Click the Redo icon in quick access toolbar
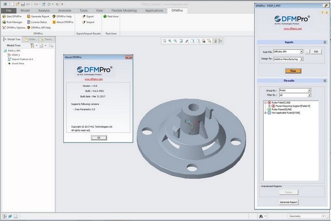Screen dimensions: 331x221 (x=36, y=4)
